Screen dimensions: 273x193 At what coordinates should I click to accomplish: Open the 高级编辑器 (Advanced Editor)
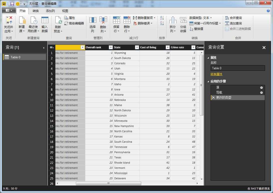tap(74, 23)
